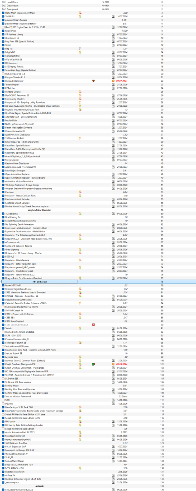Click conflict icon in Requiem - AlduinRedone row
The width and height of the screenshot is (196, 491).
point(80,260)
